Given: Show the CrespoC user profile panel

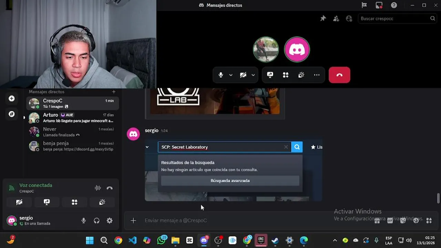Looking at the screenshot, I should [x=349, y=19].
